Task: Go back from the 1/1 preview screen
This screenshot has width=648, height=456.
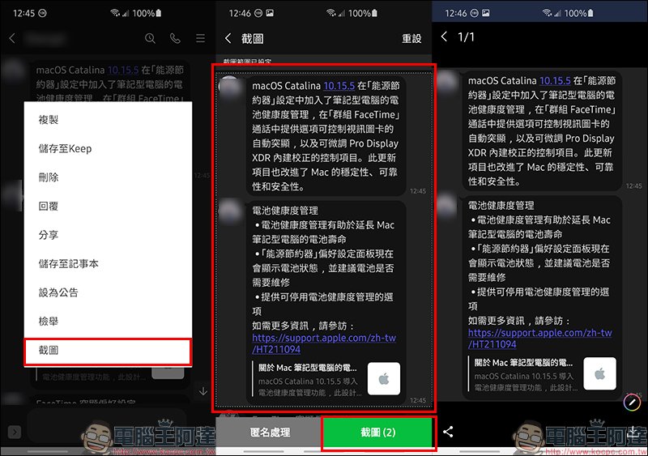Action: click(444, 36)
